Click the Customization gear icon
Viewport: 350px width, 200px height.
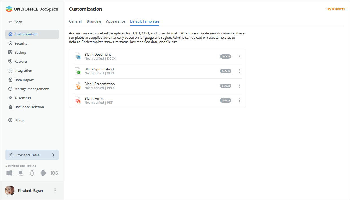pos(10,34)
